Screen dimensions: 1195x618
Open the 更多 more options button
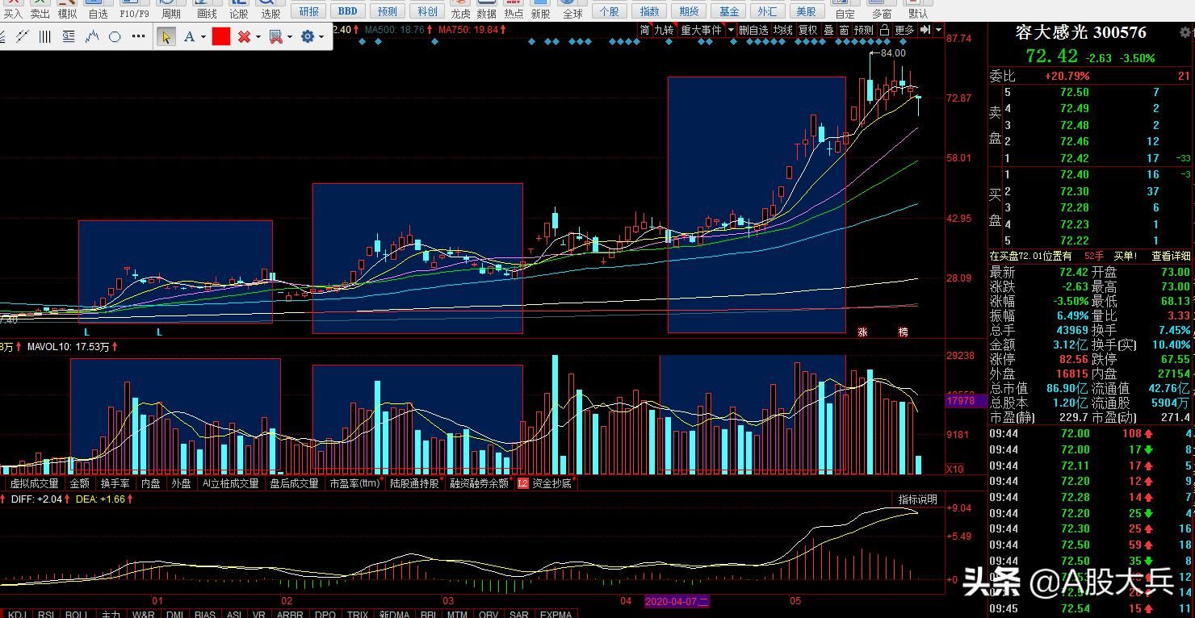pos(905,30)
